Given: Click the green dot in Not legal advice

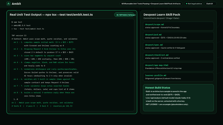Looking at the screenshot, I should tap(186, 4).
